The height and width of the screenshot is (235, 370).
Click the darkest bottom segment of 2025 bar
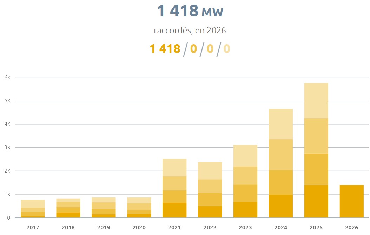316,201
